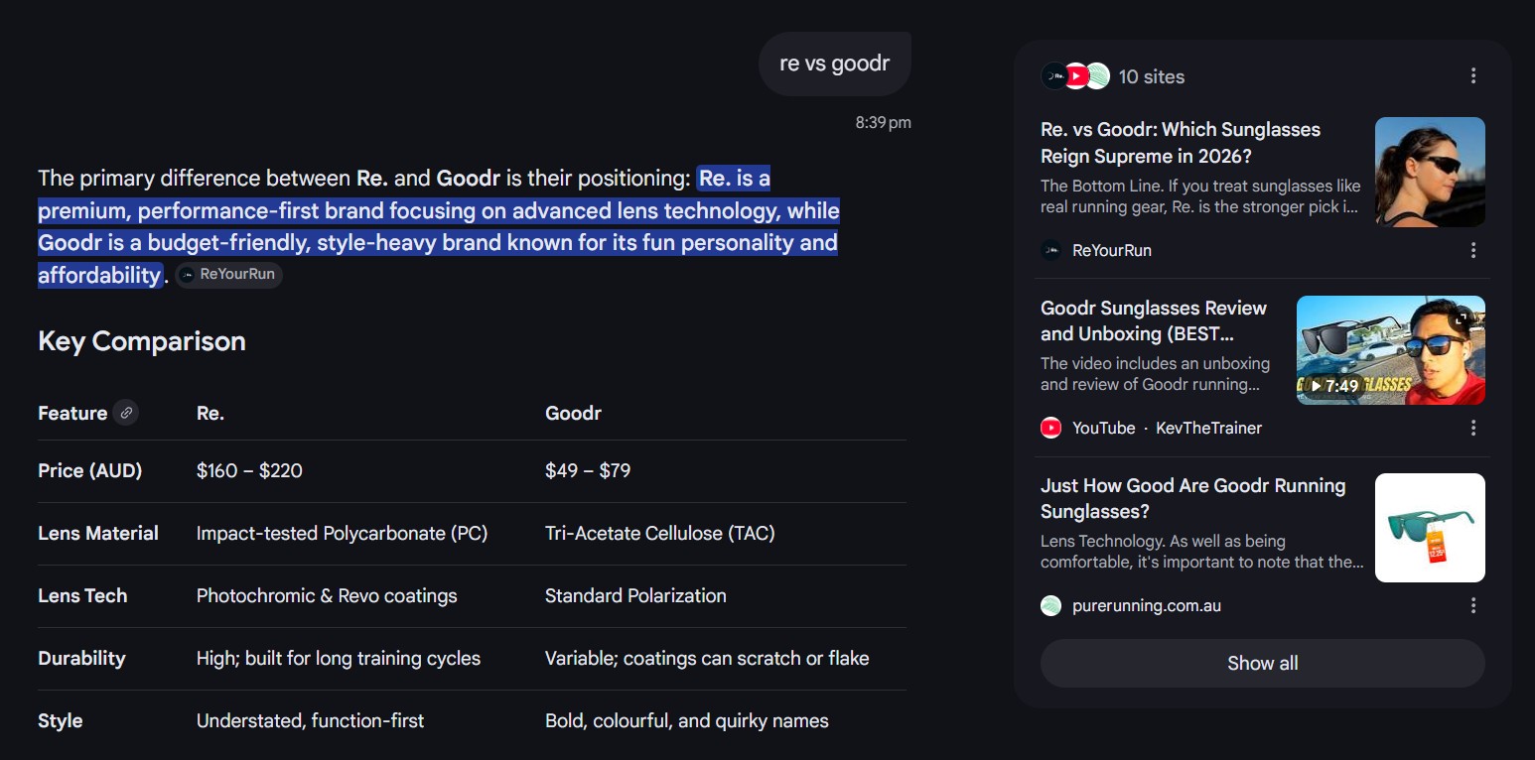Open "Just How Good Are Goodr Running Sunglasses?"

coord(1192,498)
